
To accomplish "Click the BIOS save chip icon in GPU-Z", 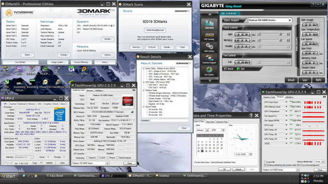I will (132, 112).
